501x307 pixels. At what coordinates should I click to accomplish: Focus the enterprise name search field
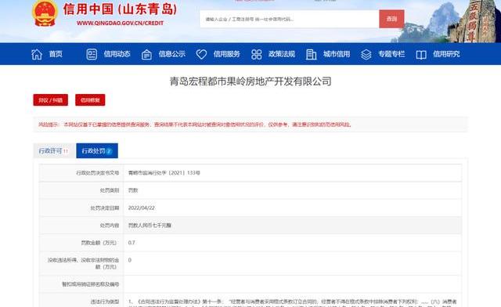click(x=290, y=19)
